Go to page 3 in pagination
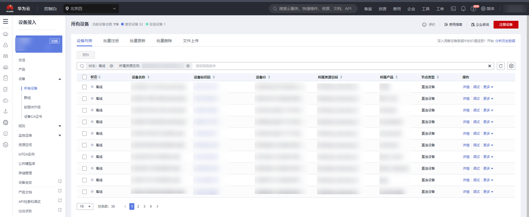 point(144,206)
